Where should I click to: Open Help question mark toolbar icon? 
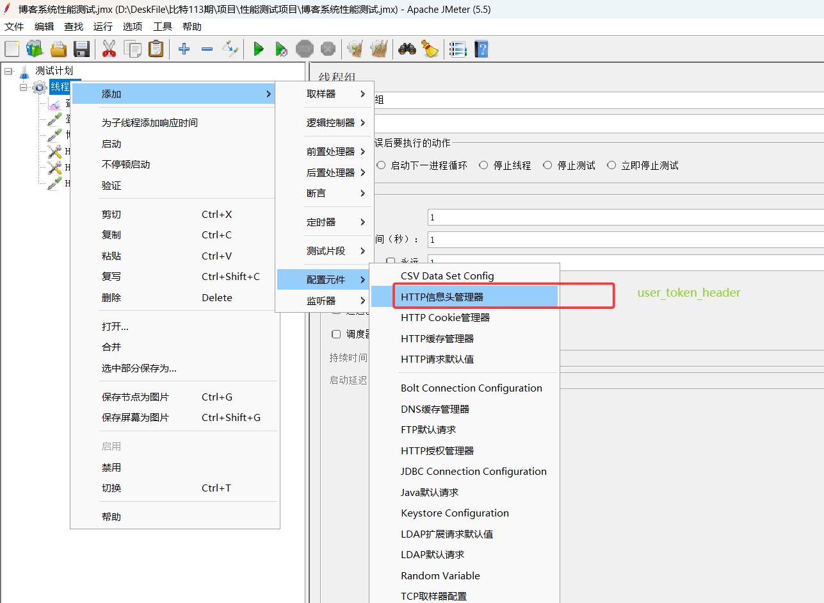[x=481, y=49]
